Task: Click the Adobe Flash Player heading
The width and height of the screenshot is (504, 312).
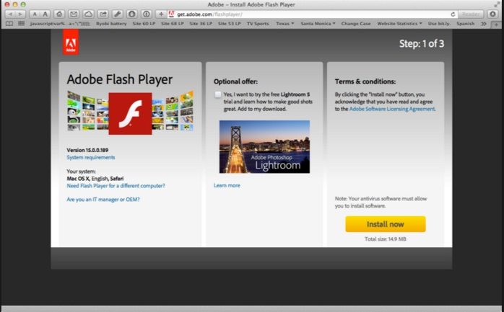Action: [120, 79]
